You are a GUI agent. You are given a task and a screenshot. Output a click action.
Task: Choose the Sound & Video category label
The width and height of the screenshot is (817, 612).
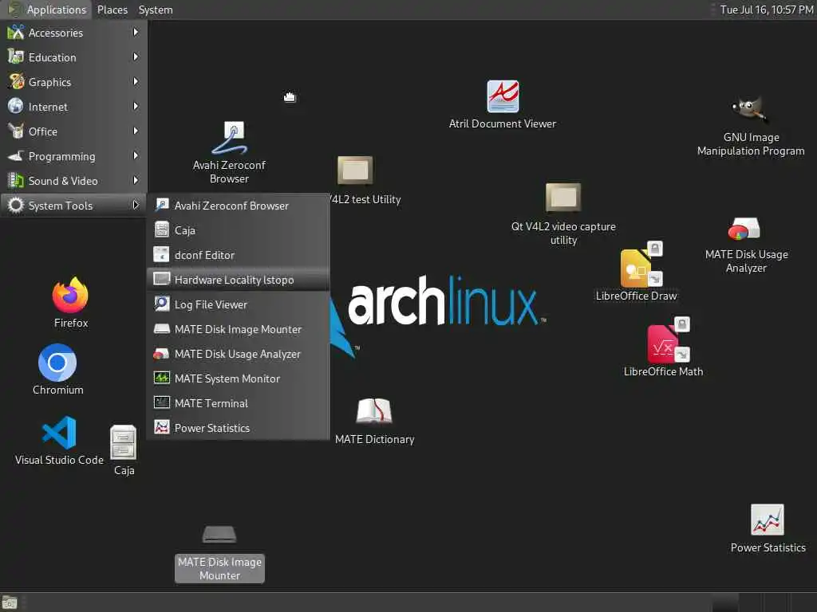(x=63, y=181)
